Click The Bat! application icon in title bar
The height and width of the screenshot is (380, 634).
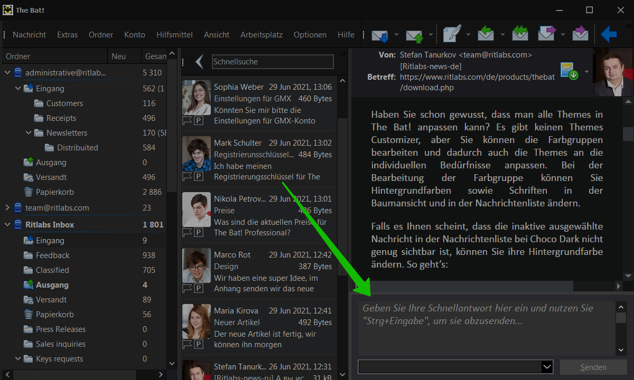8,10
